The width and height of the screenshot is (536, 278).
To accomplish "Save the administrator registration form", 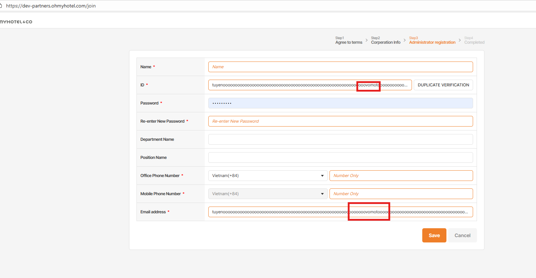I will point(434,235).
